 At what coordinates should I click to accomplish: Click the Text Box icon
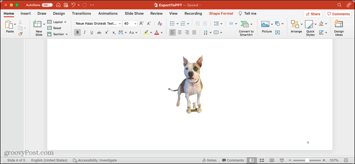coord(278,32)
